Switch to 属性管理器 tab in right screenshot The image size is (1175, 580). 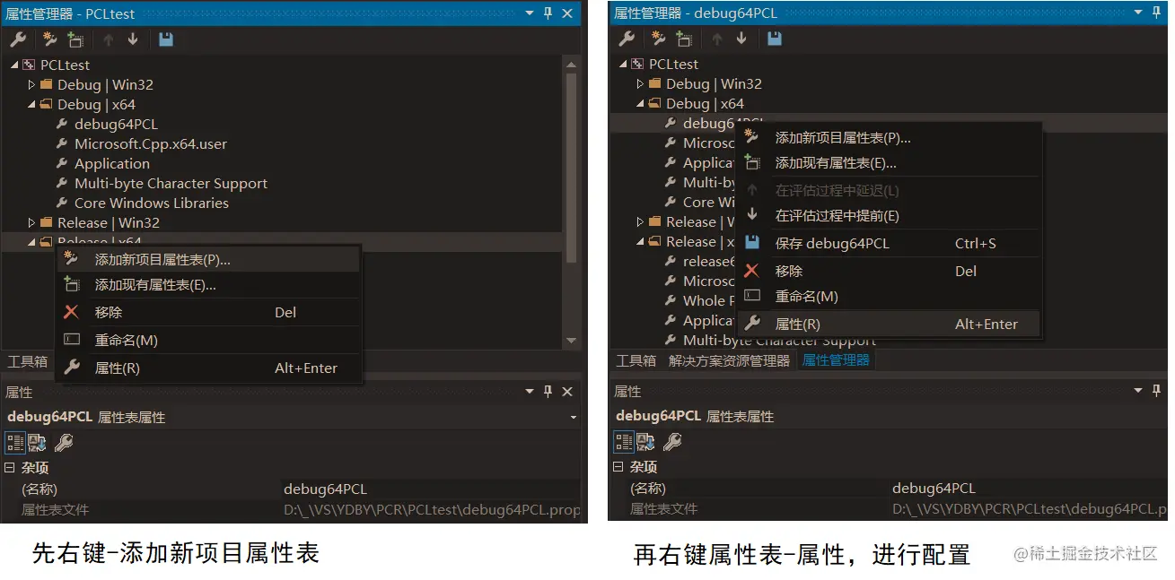click(836, 360)
